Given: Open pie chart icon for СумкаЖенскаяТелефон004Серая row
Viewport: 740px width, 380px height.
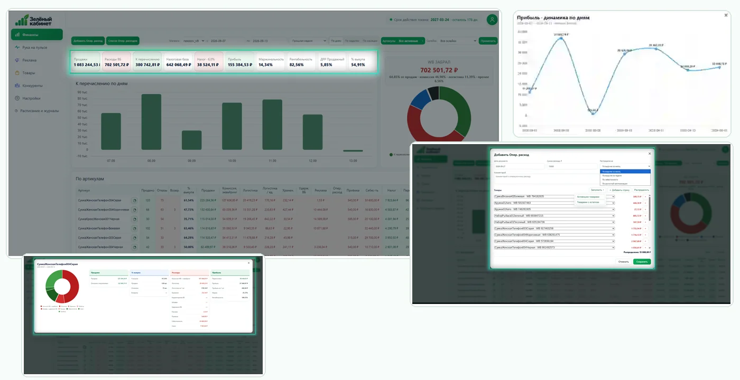Looking at the screenshot, I should 134,201.
